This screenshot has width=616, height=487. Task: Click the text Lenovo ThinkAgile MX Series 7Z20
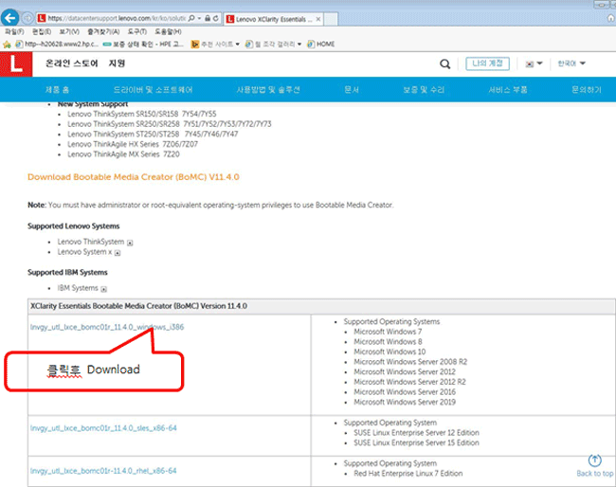tap(123, 153)
